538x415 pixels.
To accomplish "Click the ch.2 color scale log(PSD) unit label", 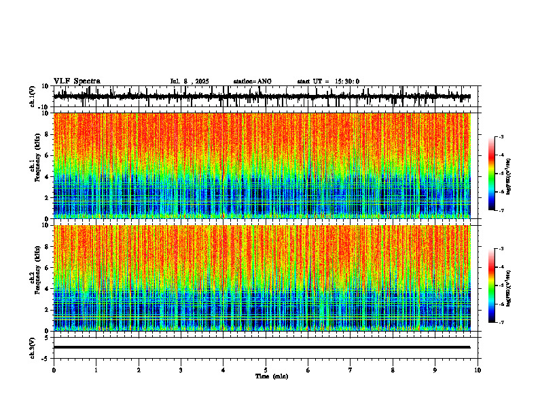I will pos(509,288).
